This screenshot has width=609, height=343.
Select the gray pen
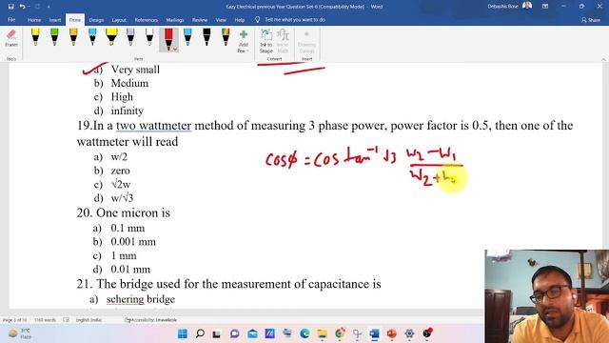[130, 37]
